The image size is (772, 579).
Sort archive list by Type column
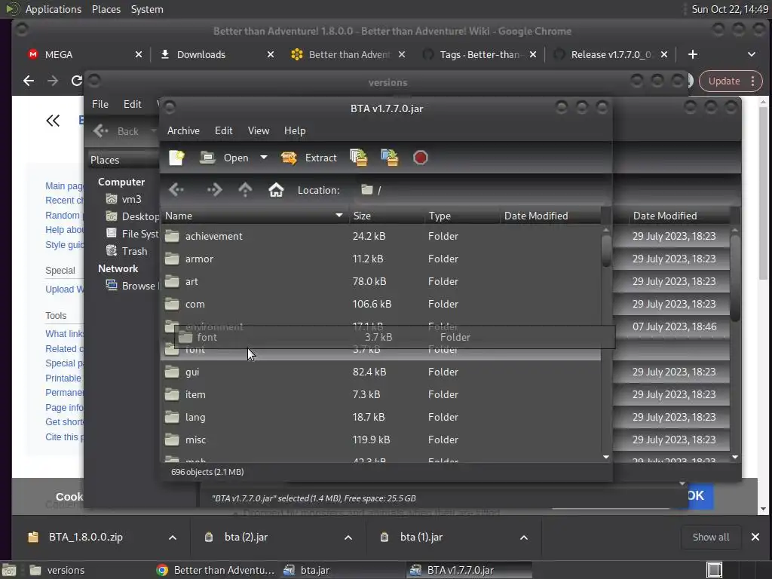click(x=462, y=216)
